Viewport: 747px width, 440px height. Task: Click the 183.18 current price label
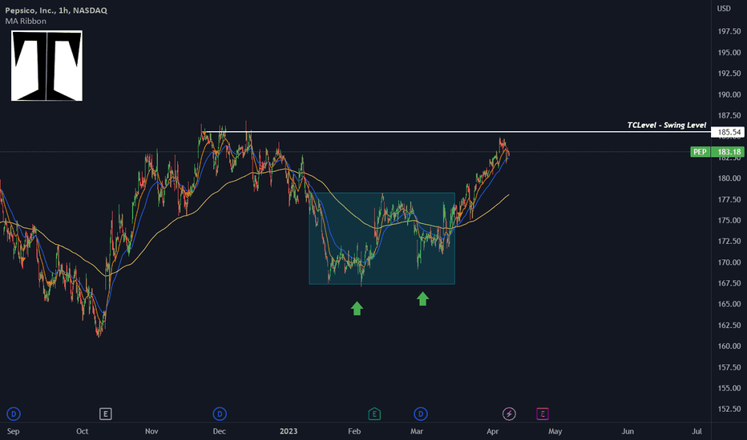coord(729,152)
